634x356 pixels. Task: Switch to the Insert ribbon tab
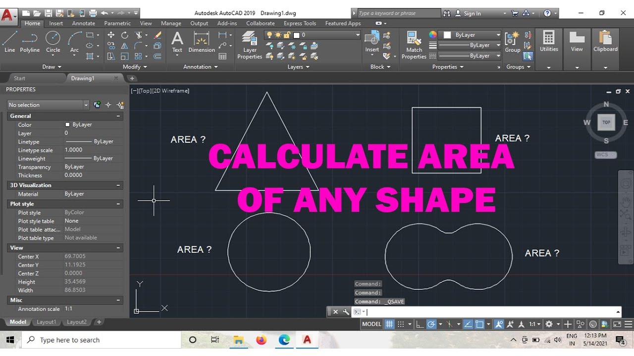56,23
